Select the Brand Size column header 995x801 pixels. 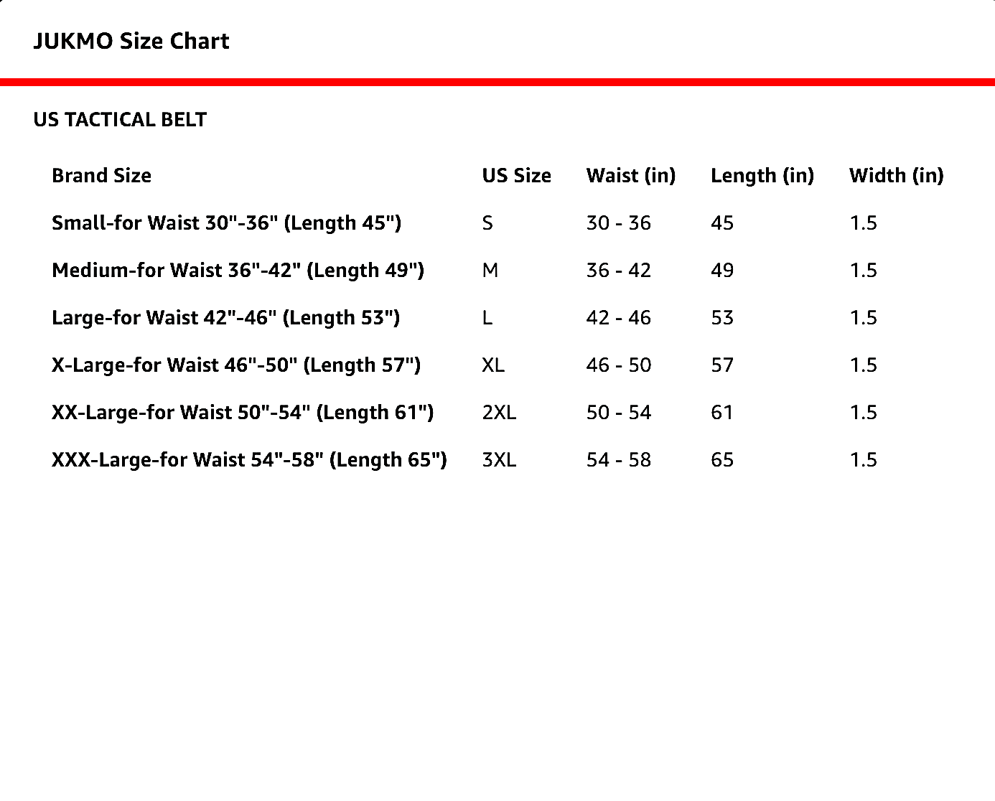(x=101, y=176)
